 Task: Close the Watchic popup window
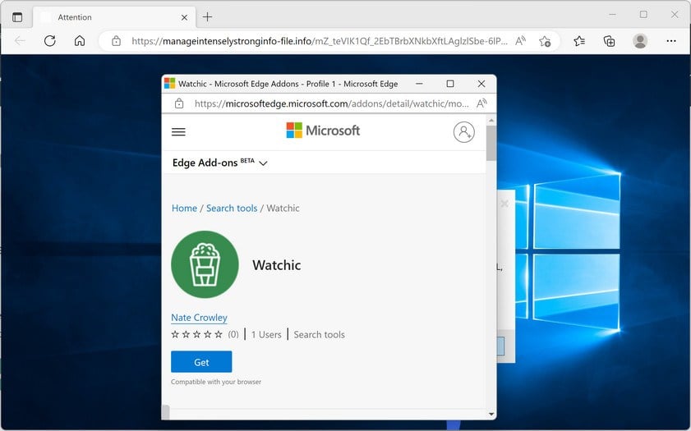click(x=481, y=84)
